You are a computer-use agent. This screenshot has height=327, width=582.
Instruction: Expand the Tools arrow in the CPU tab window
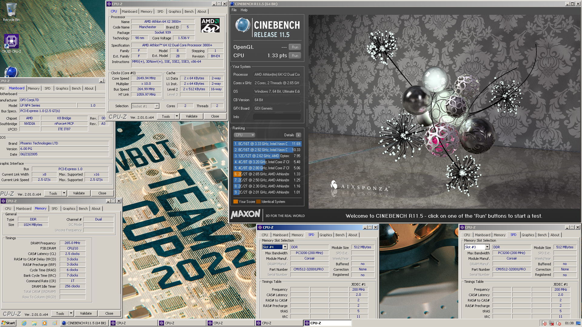[x=177, y=116]
